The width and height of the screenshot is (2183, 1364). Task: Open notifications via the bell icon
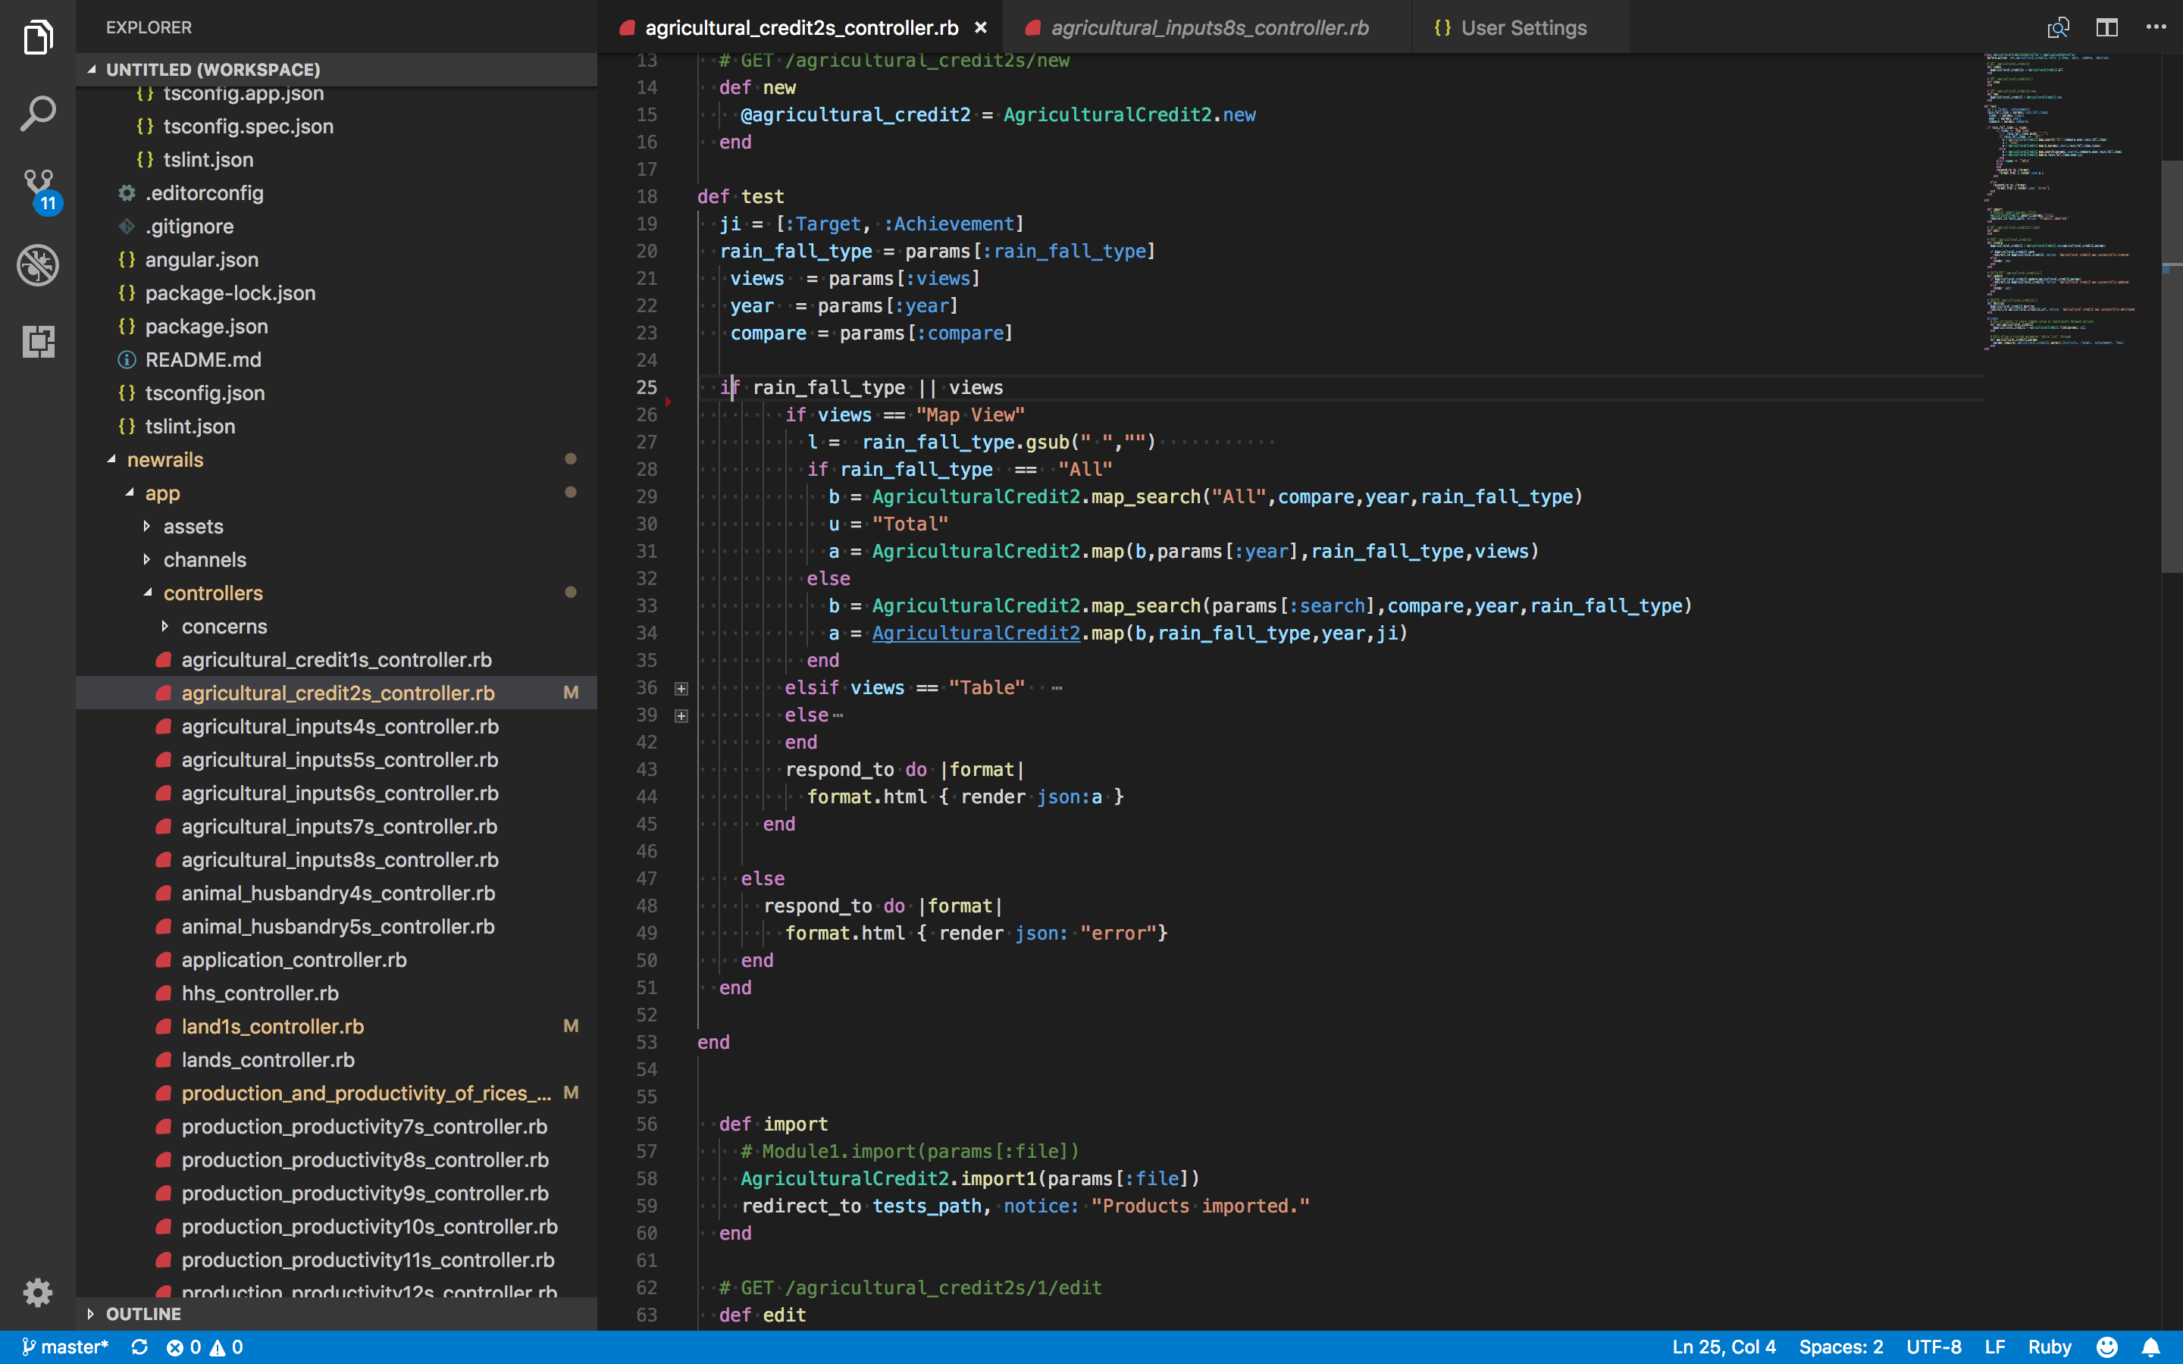click(2151, 1347)
